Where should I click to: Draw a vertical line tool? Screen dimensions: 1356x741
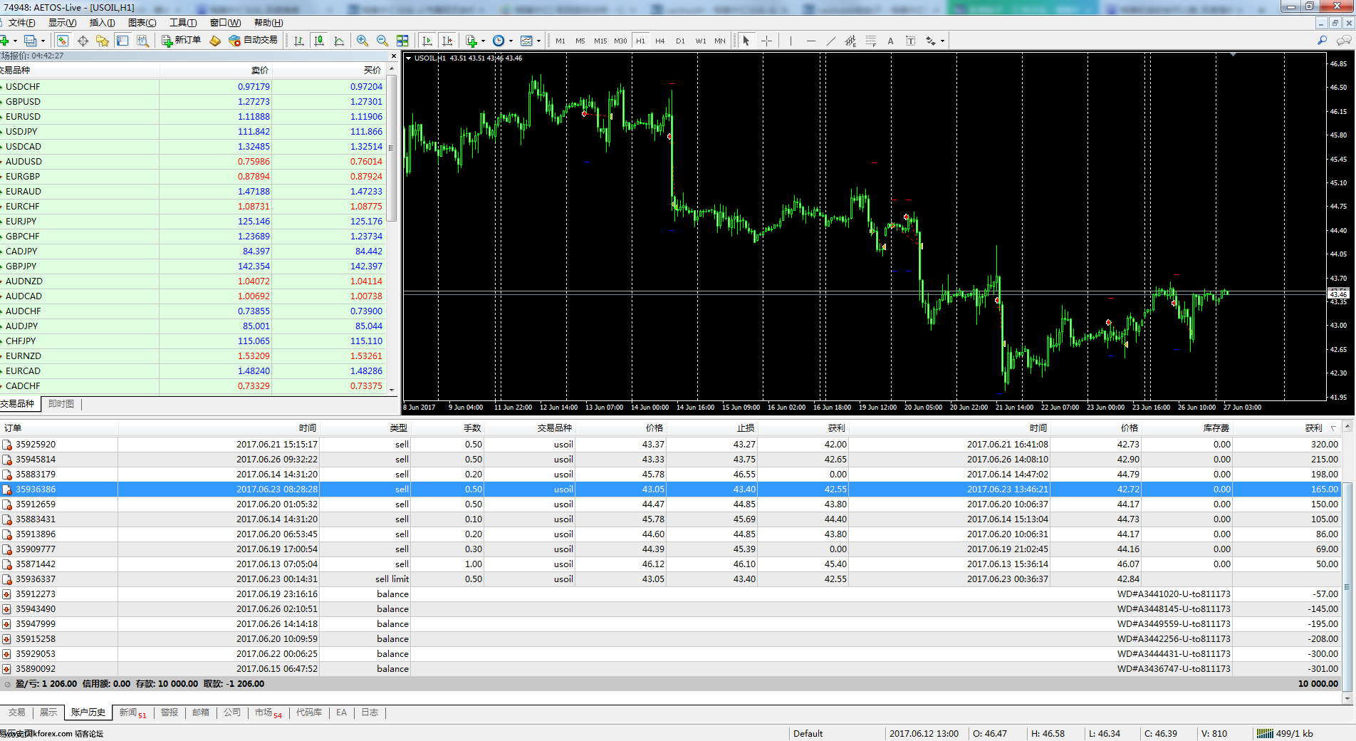[791, 41]
